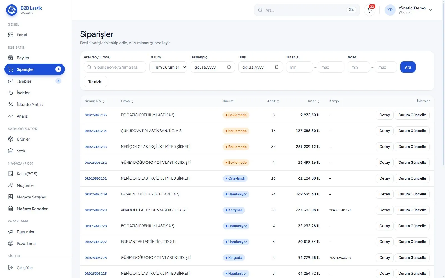This screenshot has height=278, width=445.
Task: Open Detay for order ORD26003235
Action: [x=385, y=115]
